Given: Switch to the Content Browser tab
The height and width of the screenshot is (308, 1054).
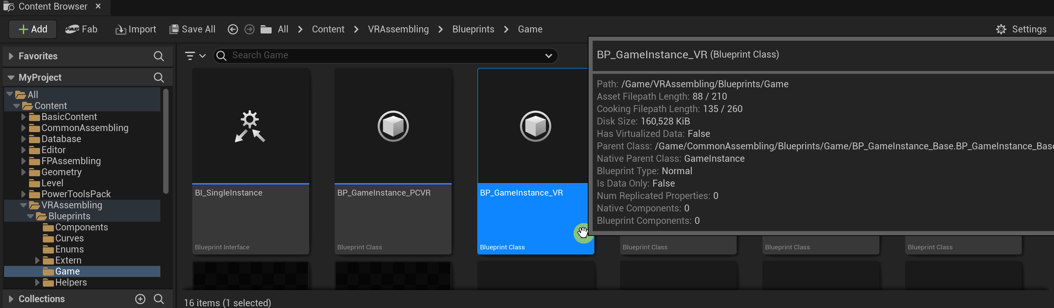Looking at the screenshot, I should point(53,7).
